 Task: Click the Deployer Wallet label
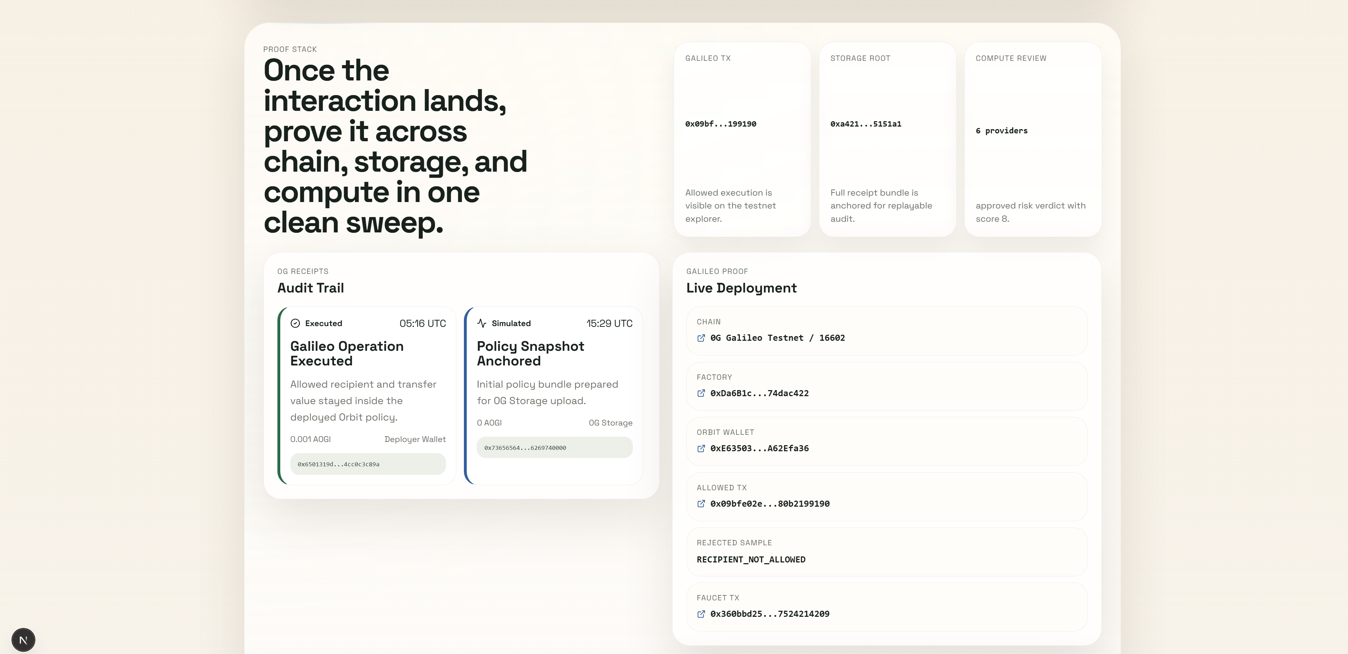415,440
